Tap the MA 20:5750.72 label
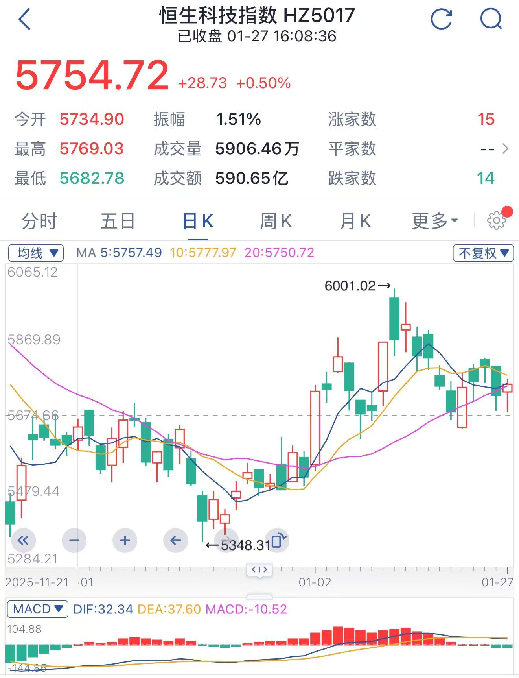519x678 pixels. tap(279, 253)
